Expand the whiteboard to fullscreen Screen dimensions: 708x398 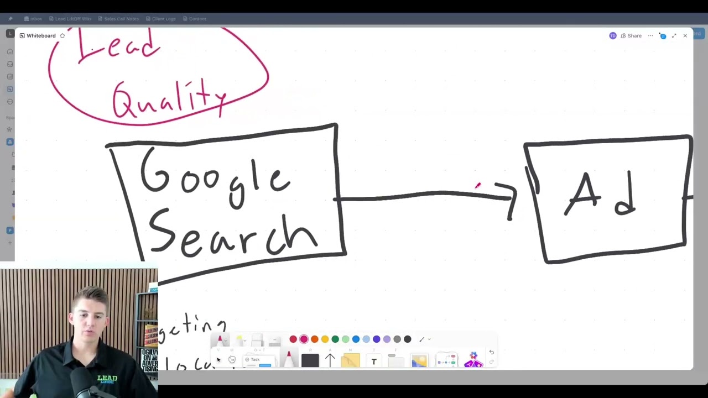click(x=674, y=36)
